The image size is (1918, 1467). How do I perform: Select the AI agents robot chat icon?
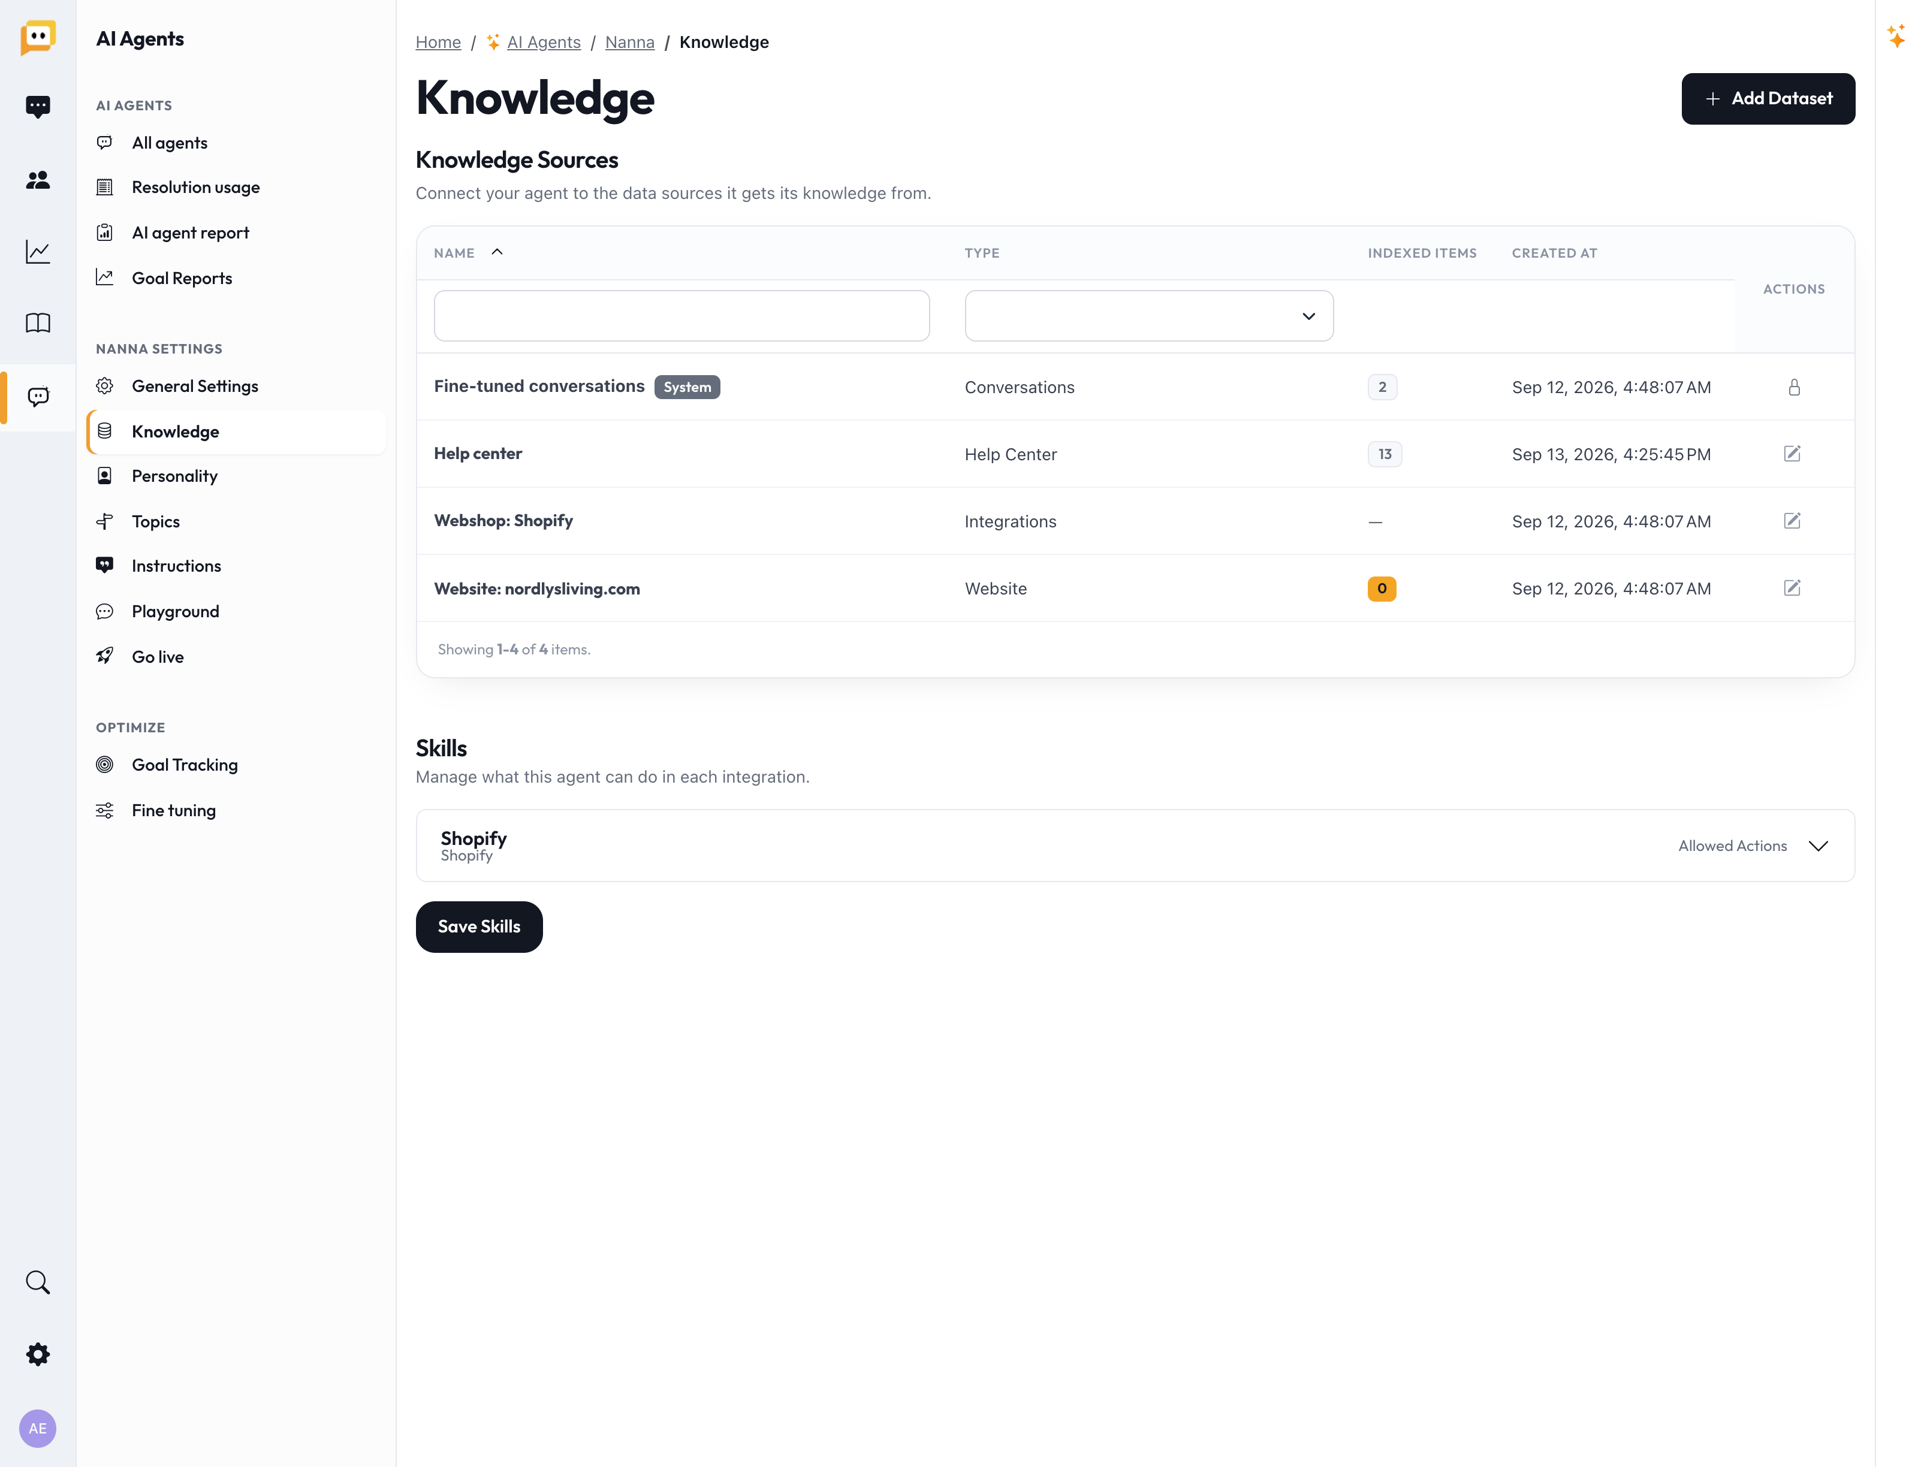pos(38,397)
